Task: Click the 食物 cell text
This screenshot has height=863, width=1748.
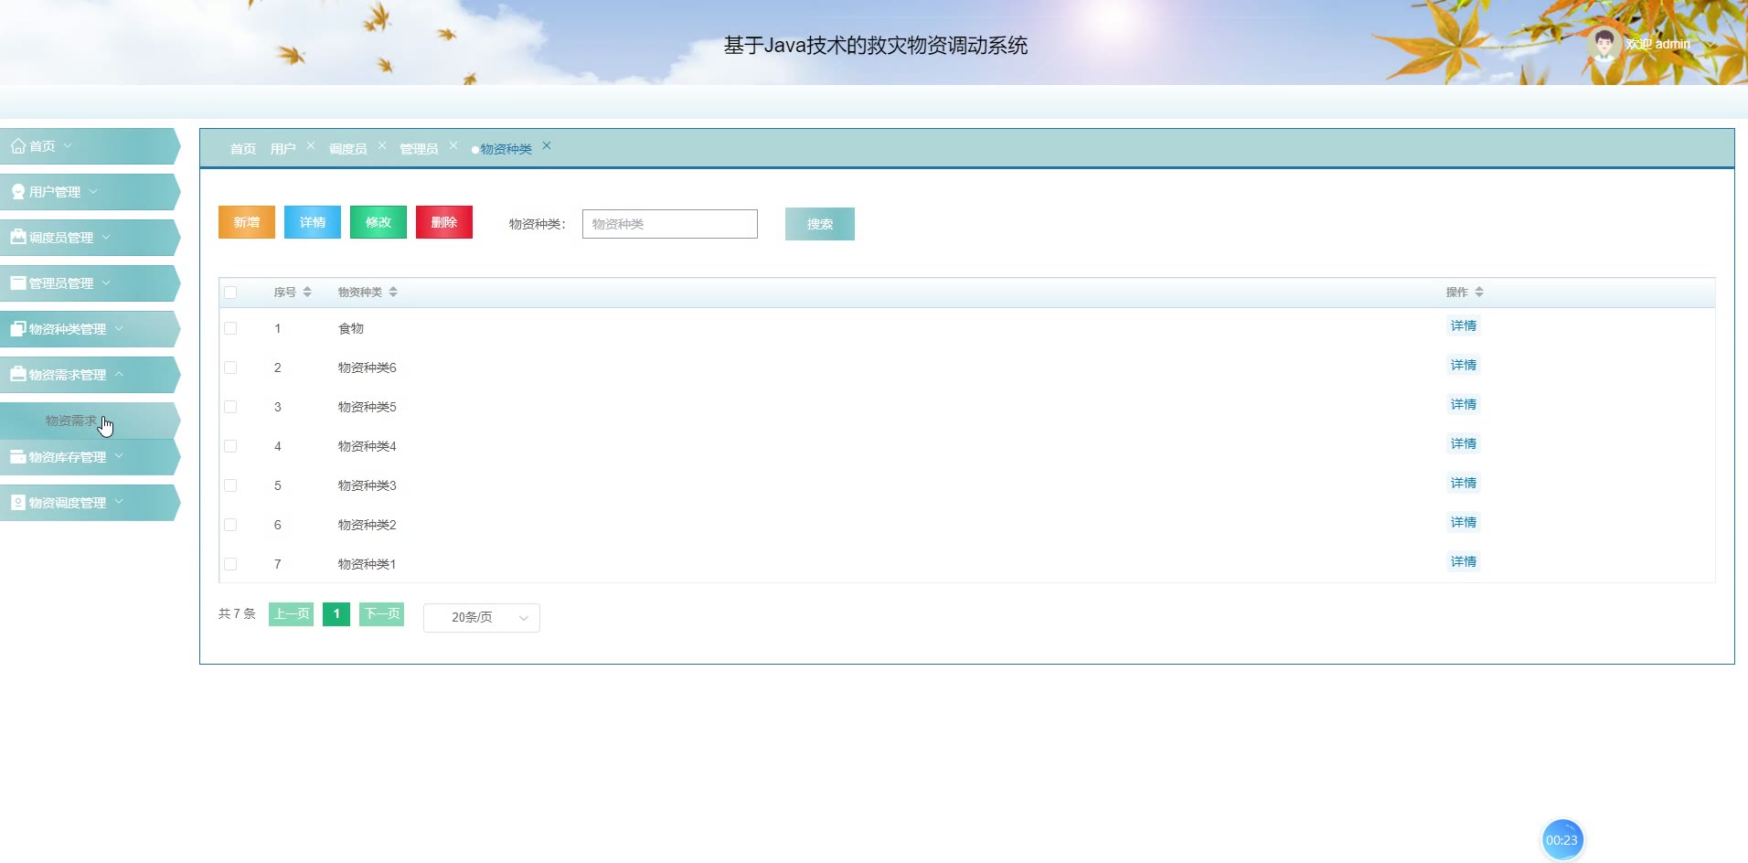Action: click(351, 328)
